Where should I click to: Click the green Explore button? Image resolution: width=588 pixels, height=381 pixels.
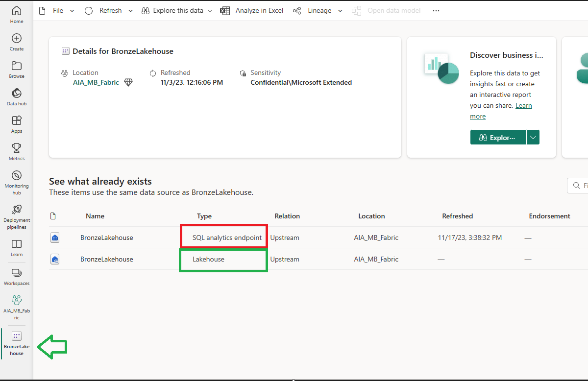point(498,138)
